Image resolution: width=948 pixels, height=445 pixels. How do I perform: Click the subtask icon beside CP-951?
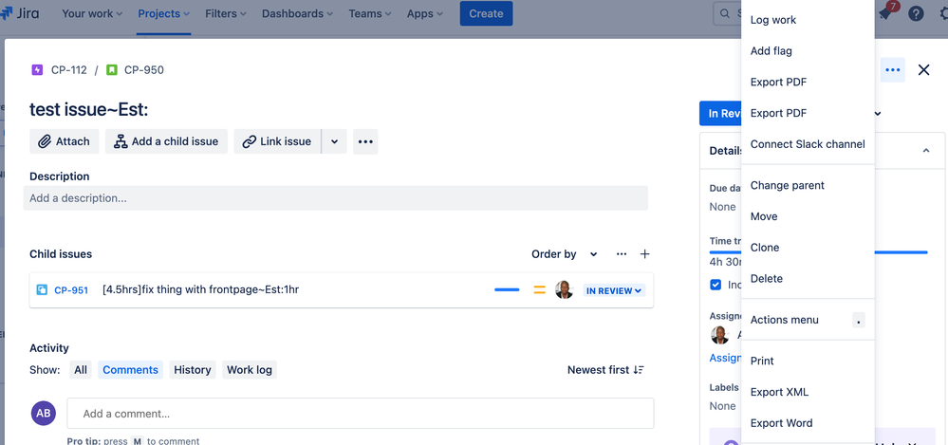(42, 290)
